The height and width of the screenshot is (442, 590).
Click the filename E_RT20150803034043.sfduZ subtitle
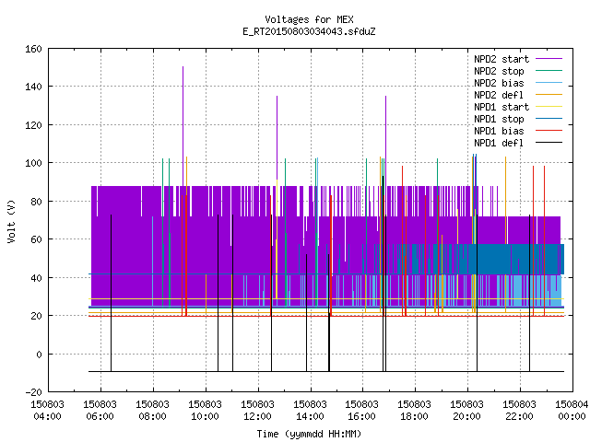pos(309,31)
